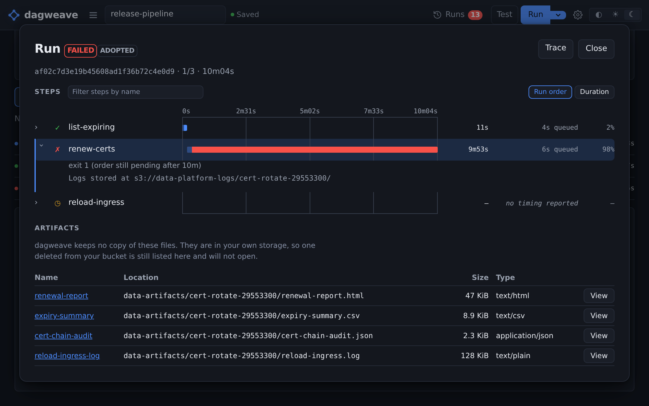649x406 pixels.
Task: Sort steps by Duration
Action: point(594,92)
